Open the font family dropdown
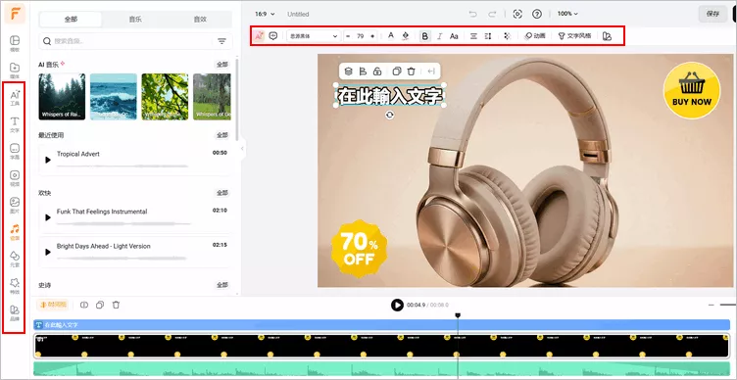737x380 pixels. (x=314, y=35)
